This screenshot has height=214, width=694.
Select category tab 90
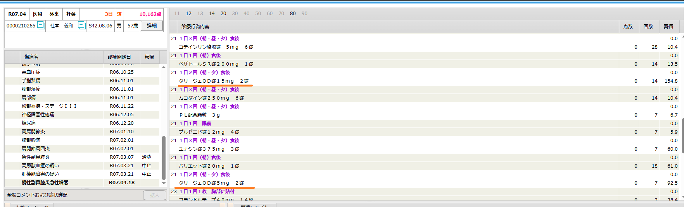point(304,14)
